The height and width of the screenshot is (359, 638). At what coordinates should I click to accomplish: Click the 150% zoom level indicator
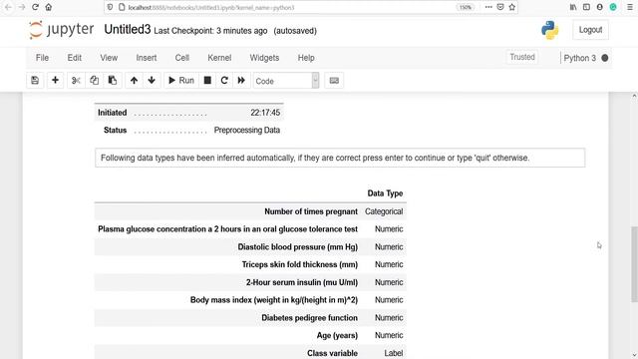(x=466, y=7)
